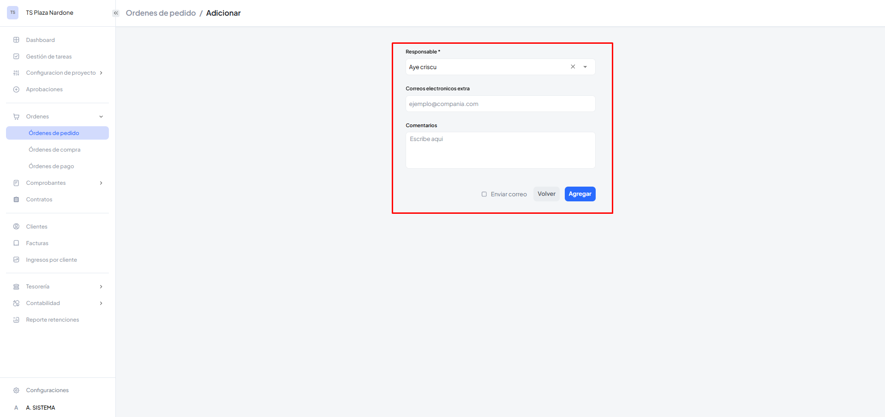This screenshot has width=885, height=417.
Task: Open Órdenes de compra page
Action: point(54,150)
